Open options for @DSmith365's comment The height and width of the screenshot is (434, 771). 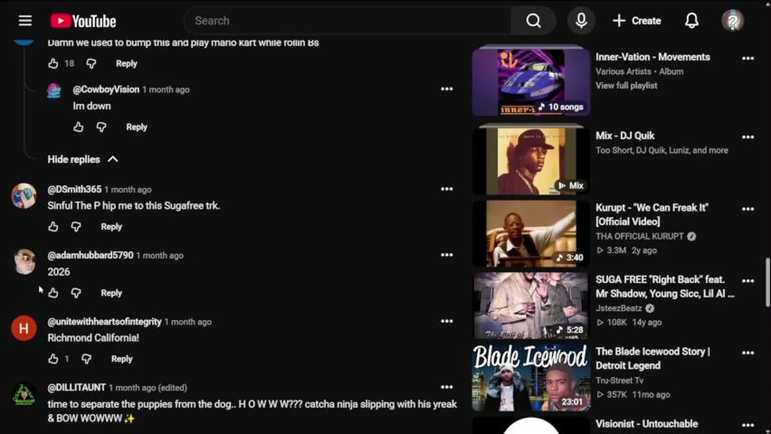(446, 189)
